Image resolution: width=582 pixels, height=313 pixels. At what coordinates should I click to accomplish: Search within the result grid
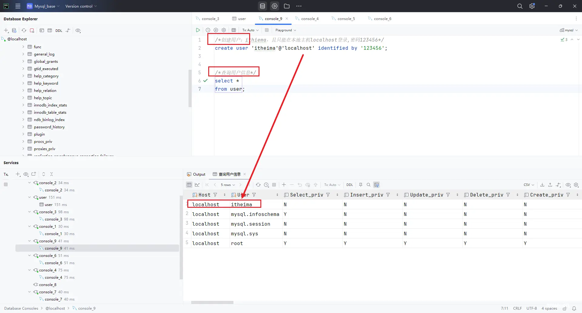(x=369, y=185)
